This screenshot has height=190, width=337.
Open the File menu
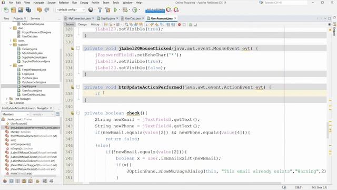tap(11, 3)
